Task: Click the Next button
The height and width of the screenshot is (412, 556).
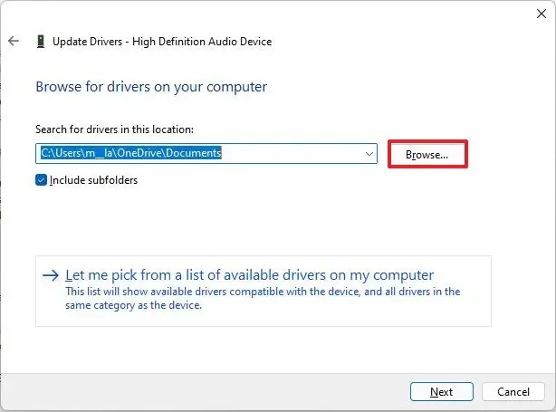Action: pyautogui.click(x=442, y=391)
